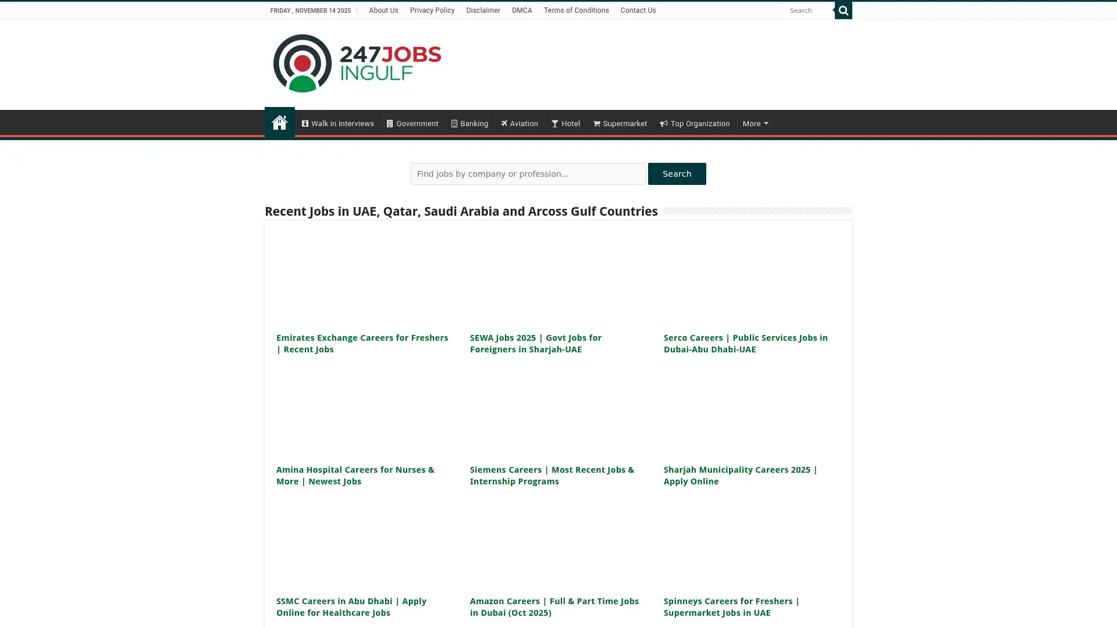1117x628 pixels.
Task: Click the Aviation airplane icon
Action: 504,123
